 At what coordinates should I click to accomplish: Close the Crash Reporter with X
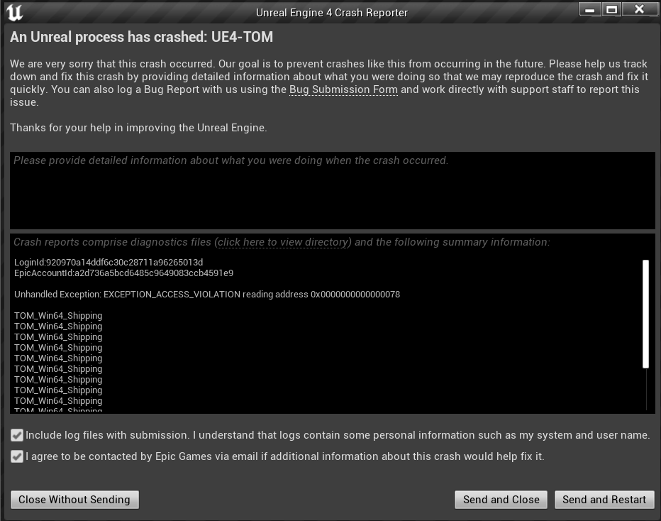click(x=639, y=10)
